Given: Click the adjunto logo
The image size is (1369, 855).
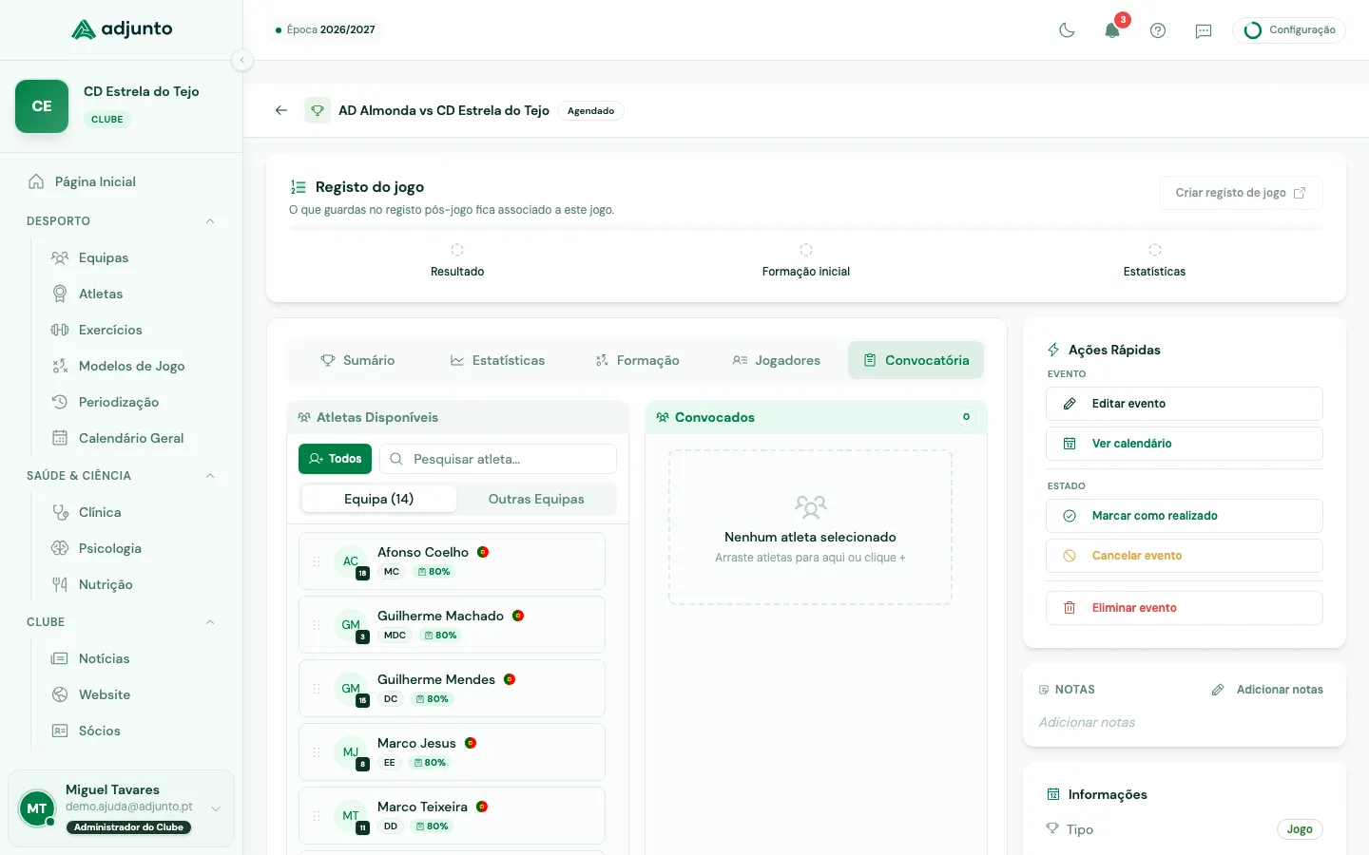Looking at the screenshot, I should 122,29.
